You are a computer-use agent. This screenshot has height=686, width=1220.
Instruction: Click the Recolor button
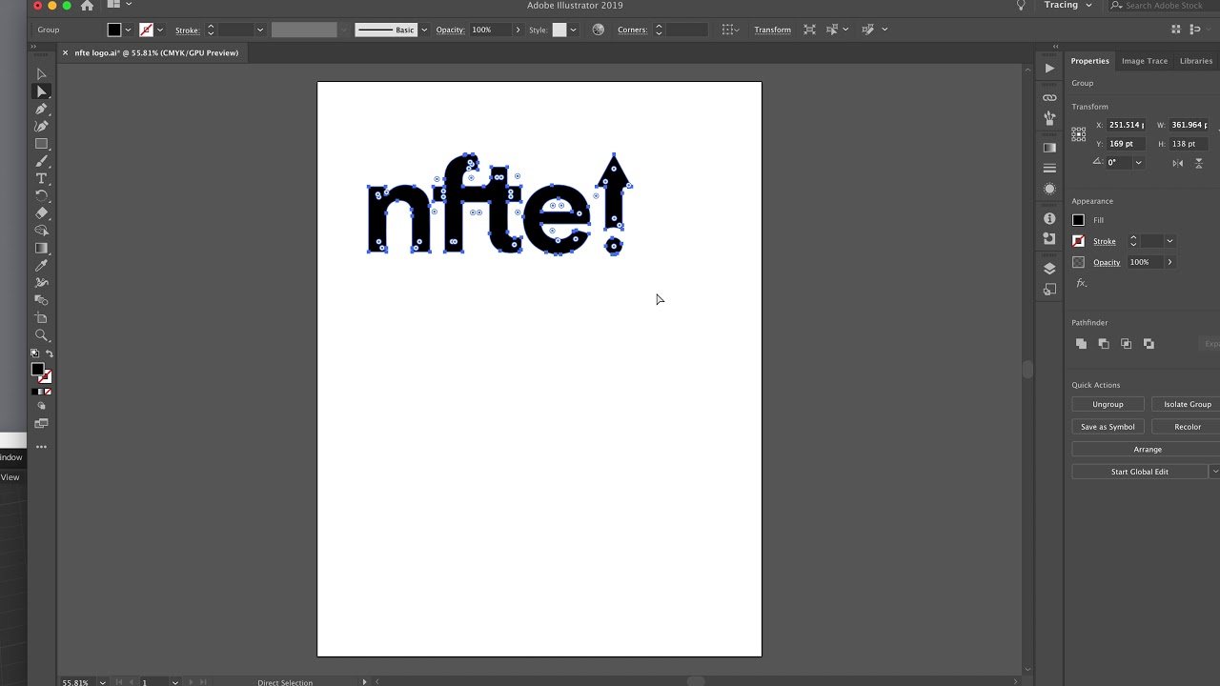pos(1187,427)
